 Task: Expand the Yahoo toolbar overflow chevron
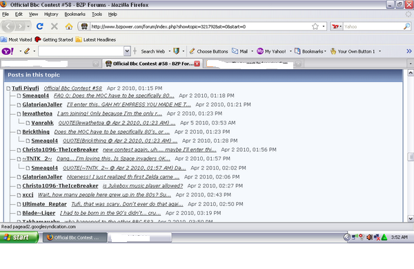pos(409,51)
